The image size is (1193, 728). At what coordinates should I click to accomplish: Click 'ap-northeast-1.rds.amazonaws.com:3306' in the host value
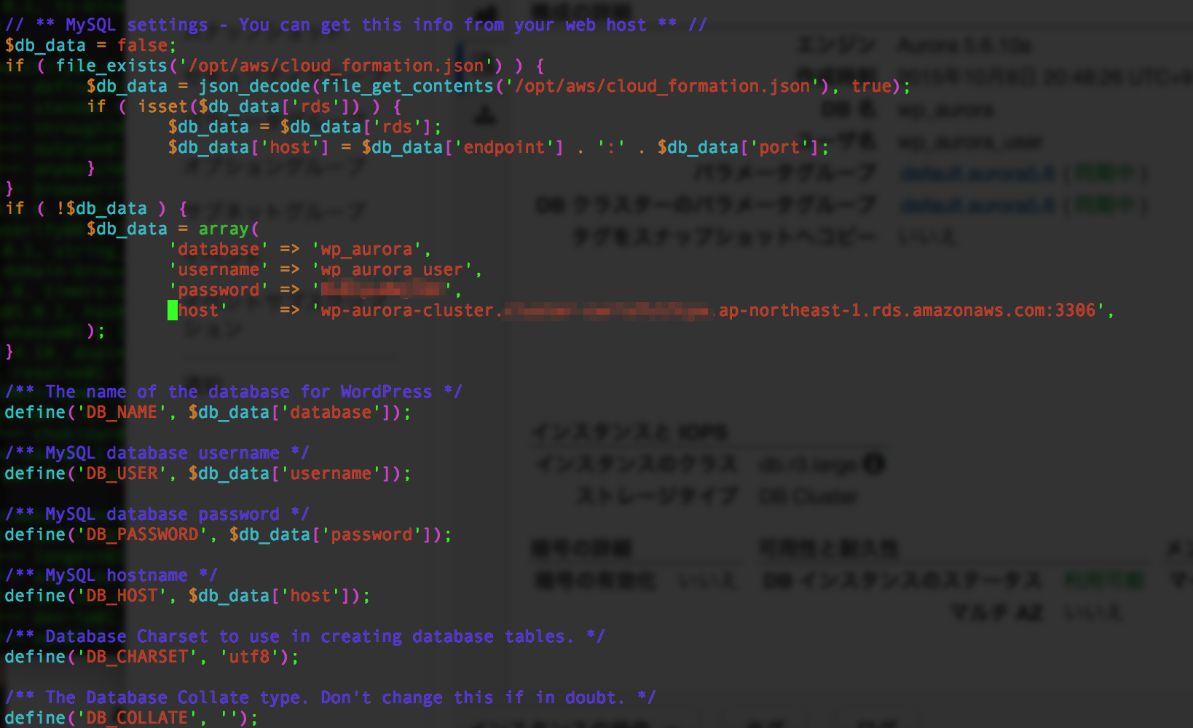coord(907,311)
